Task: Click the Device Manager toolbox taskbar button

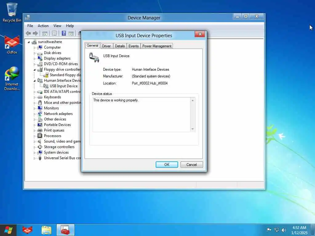Action: click(x=66, y=230)
